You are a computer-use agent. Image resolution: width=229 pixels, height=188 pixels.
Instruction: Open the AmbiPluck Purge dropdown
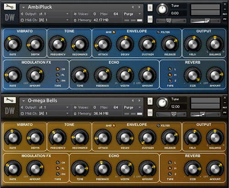click(x=140, y=14)
